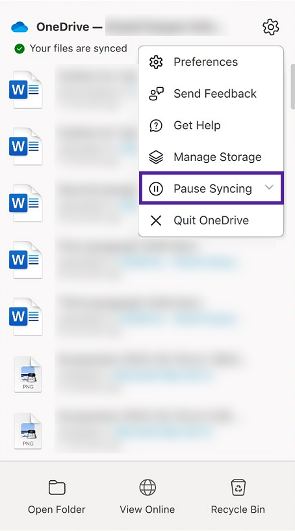Click the green synced checkmark icon
295x531 pixels.
(x=19, y=49)
